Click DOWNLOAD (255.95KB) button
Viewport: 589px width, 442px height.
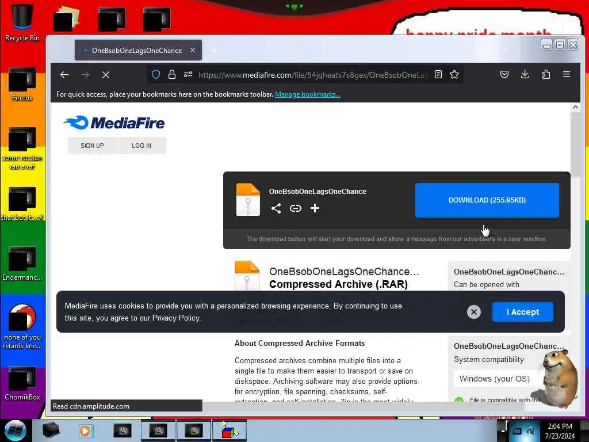point(487,200)
